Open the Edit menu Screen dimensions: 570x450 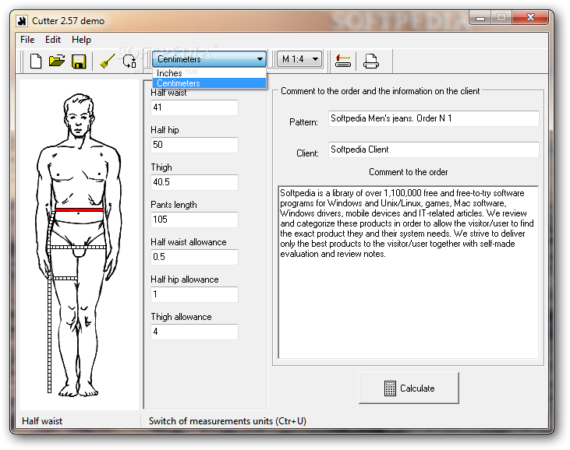click(x=53, y=40)
